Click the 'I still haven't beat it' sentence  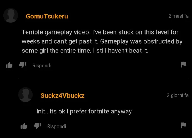121,51
